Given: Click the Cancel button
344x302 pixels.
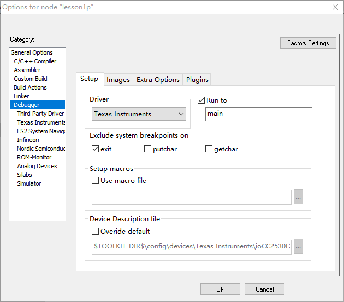Looking at the screenshot, I should (264, 289).
